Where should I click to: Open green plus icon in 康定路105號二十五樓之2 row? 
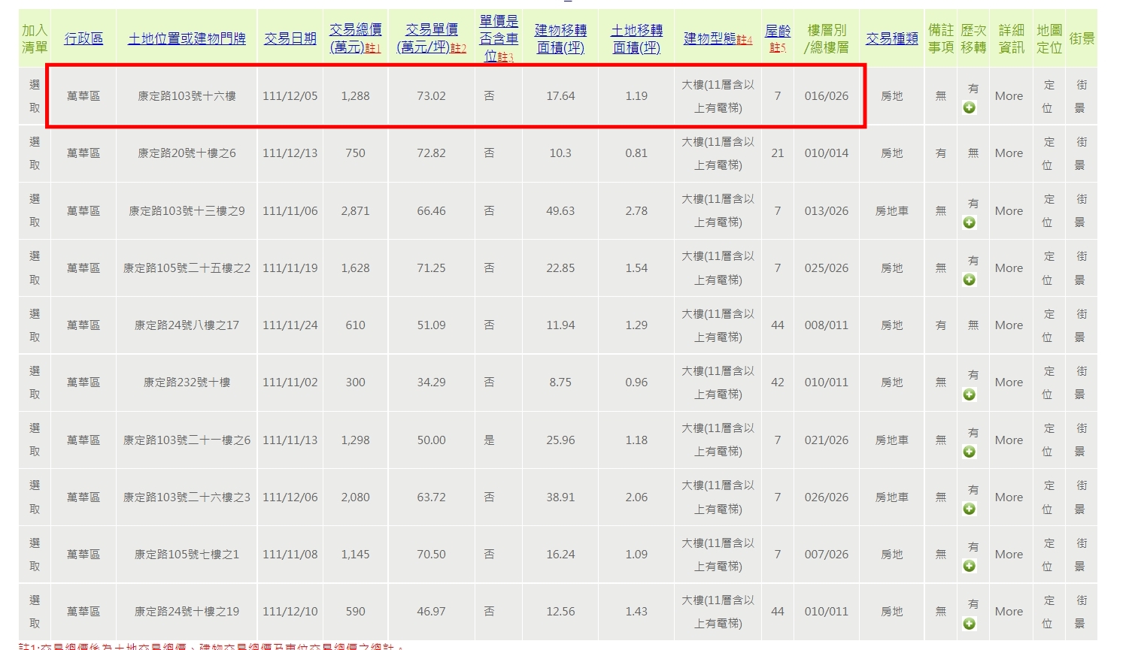tap(970, 280)
